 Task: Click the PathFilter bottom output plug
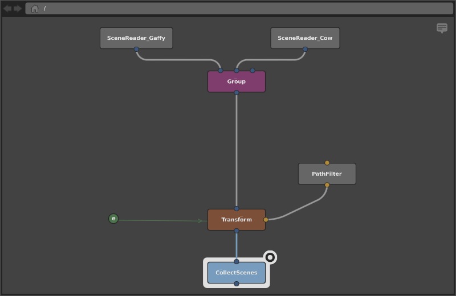click(x=327, y=185)
